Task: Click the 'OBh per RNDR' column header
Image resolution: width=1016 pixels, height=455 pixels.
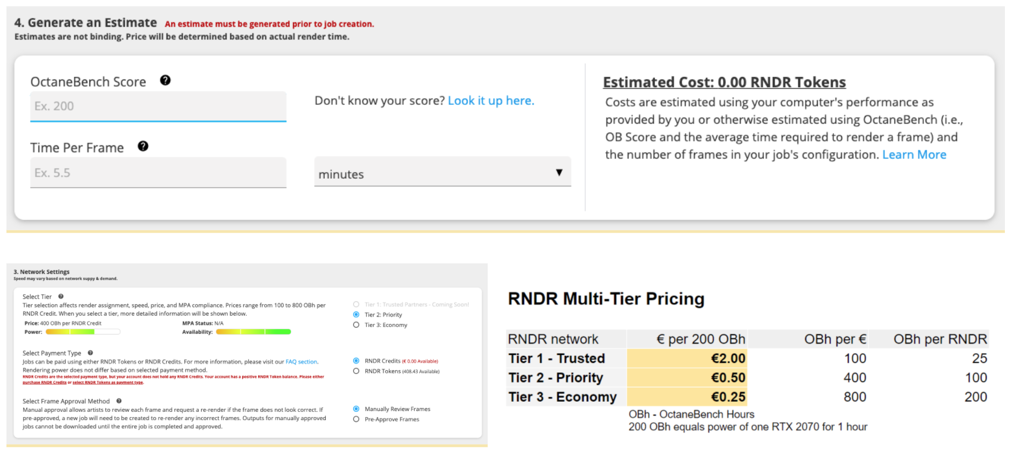Action: 940,339
